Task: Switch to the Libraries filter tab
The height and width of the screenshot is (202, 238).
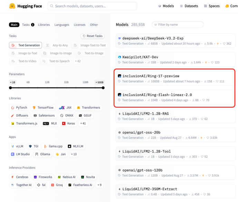Action: [44, 25]
